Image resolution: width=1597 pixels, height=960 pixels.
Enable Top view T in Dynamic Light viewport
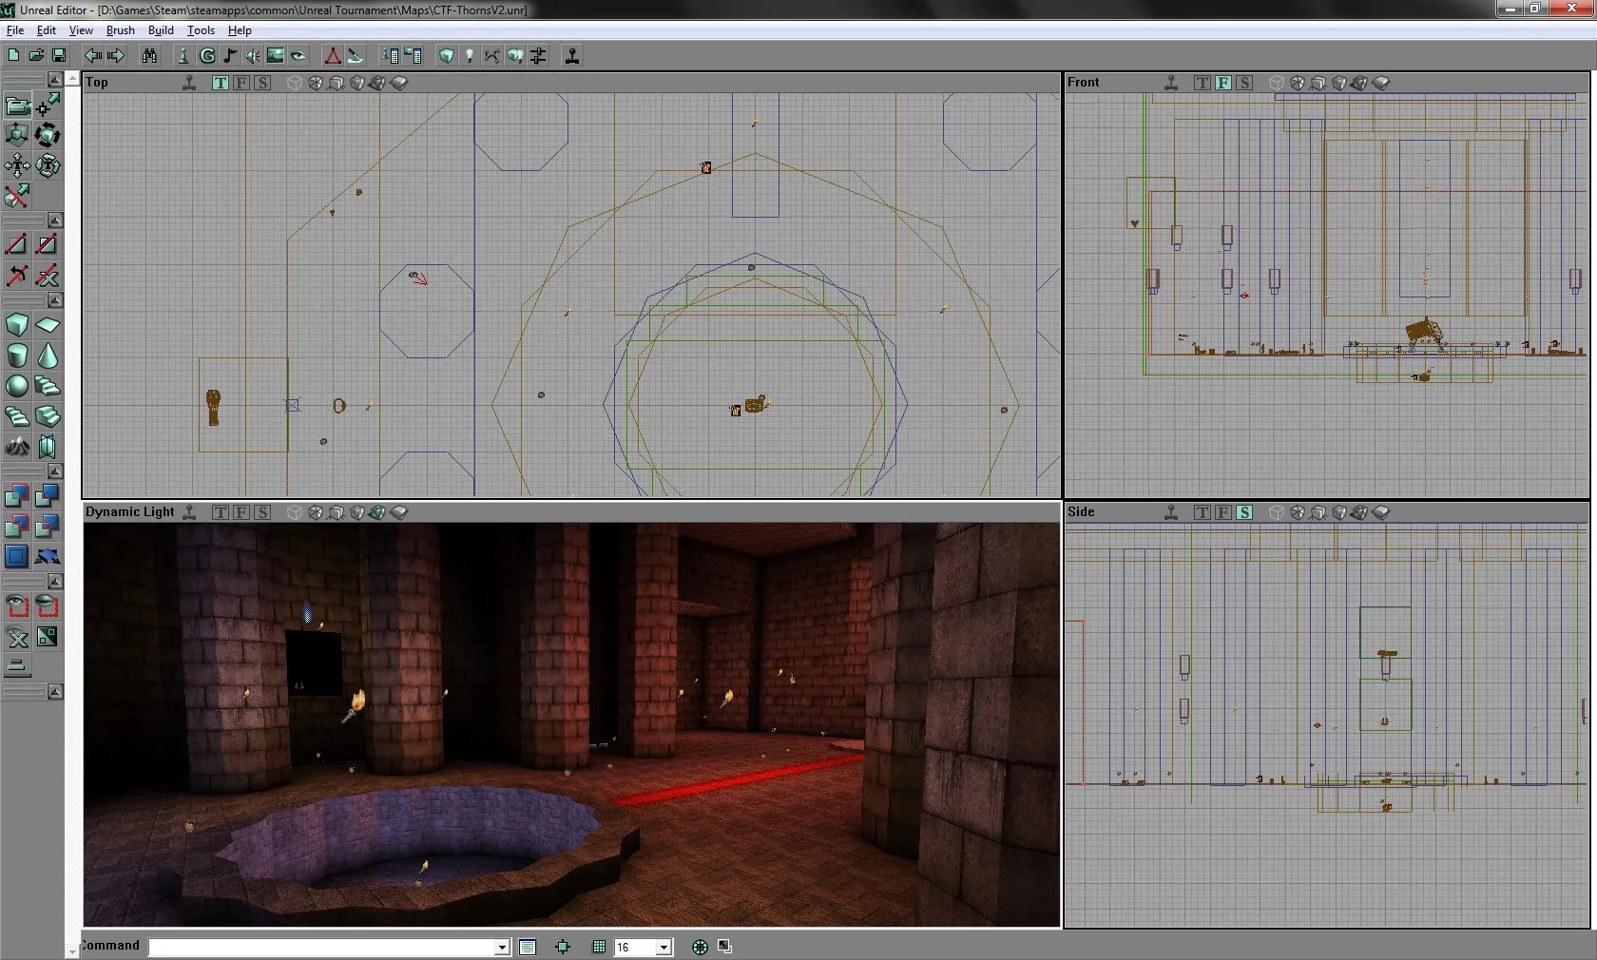coord(221,512)
